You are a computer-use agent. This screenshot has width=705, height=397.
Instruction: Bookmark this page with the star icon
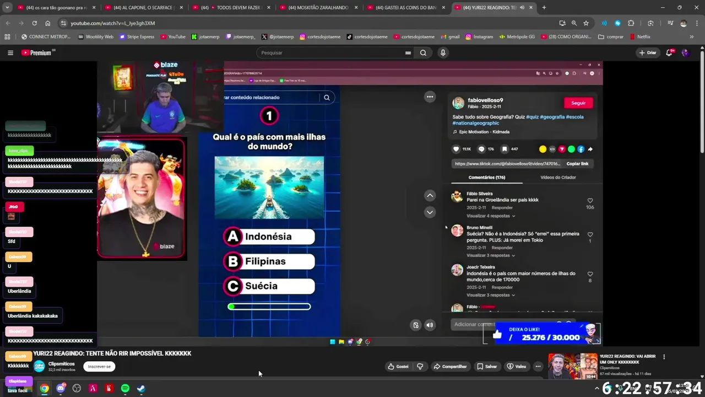point(586,23)
